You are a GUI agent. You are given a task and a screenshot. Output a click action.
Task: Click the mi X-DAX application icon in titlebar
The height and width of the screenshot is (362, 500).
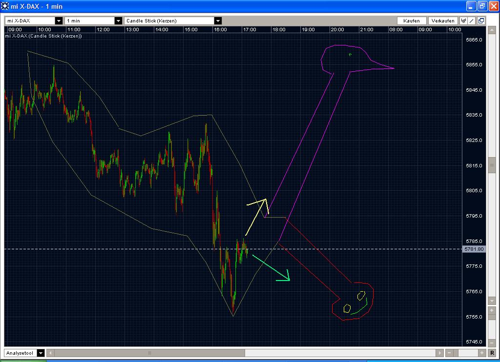[4, 6]
